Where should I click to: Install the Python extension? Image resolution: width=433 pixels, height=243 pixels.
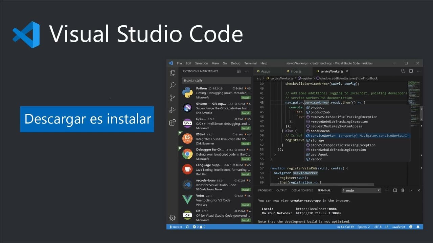246,98
